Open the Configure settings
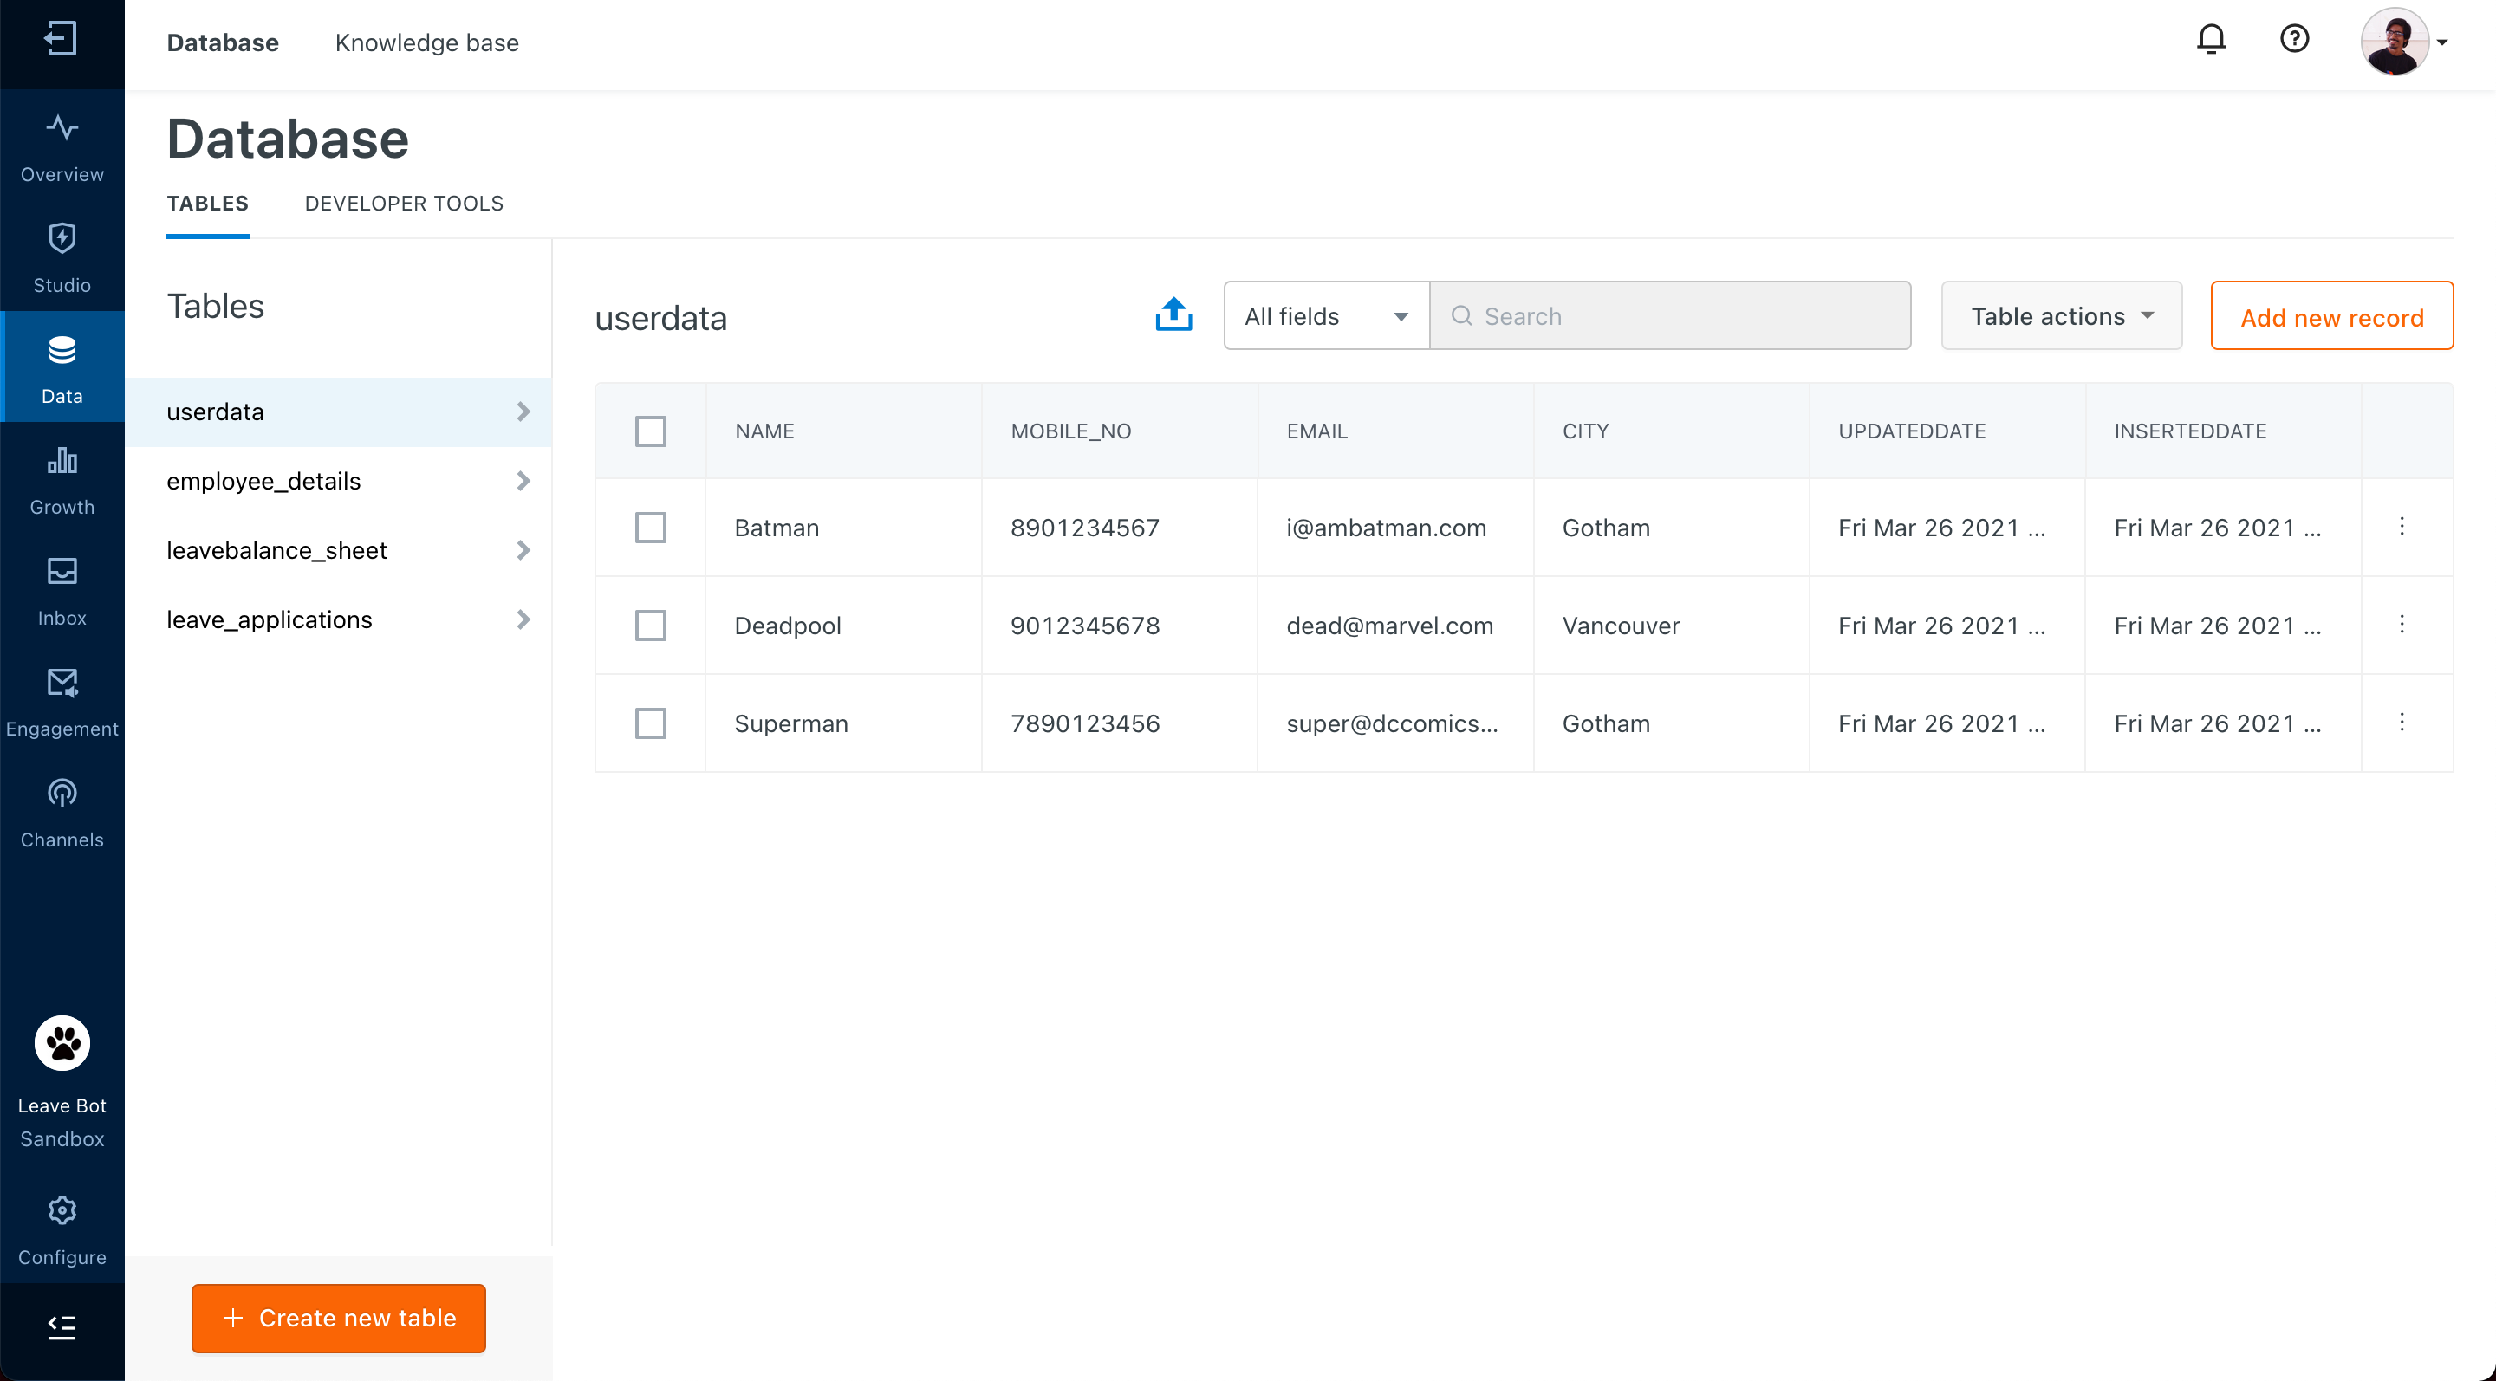2496x1381 pixels. coord(62,1229)
